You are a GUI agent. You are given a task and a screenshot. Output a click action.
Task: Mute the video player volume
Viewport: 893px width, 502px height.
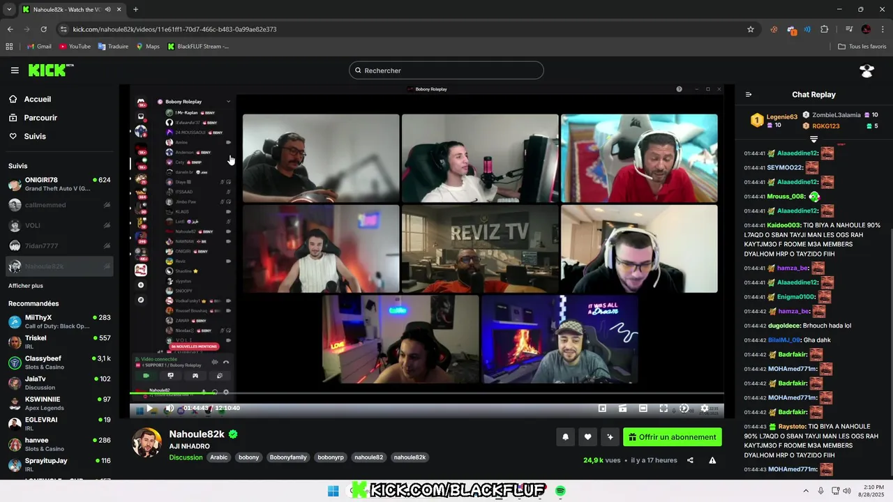point(170,409)
